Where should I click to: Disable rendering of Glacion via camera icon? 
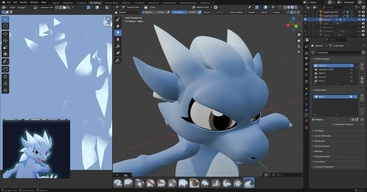[x=364, y=19]
